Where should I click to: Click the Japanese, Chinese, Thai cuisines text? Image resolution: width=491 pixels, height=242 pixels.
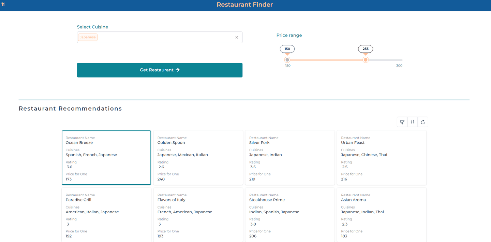(x=364, y=155)
